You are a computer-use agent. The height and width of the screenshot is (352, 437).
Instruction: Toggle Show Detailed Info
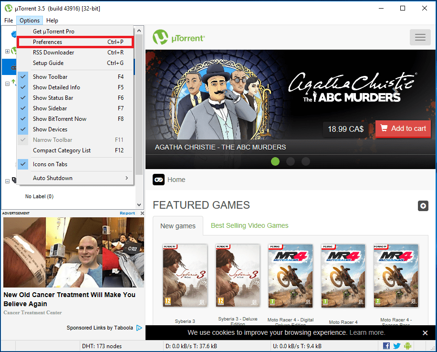75,87
